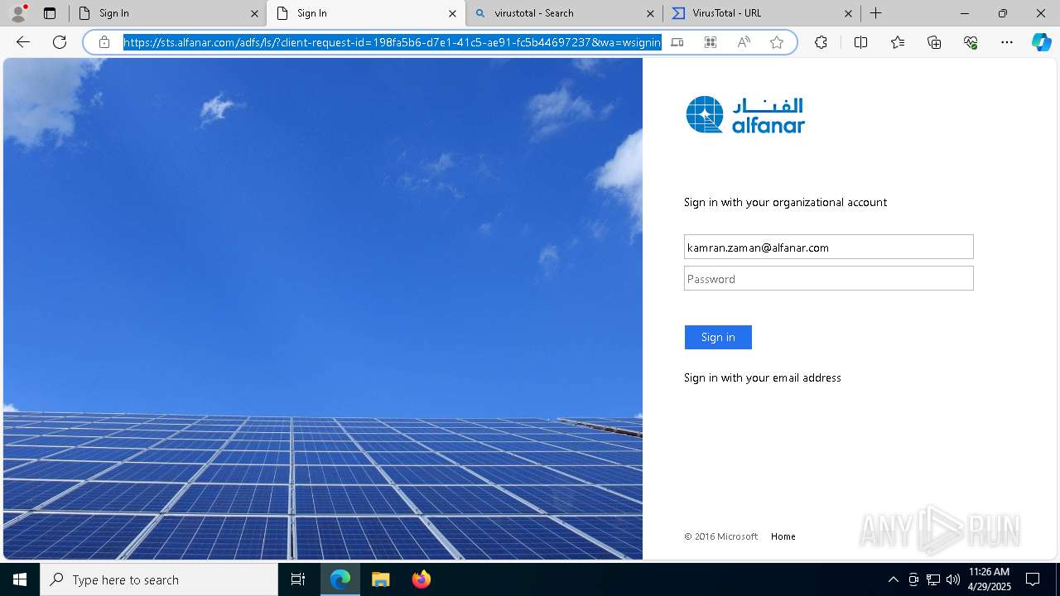Open the tab actions menu icon

click(x=50, y=13)
